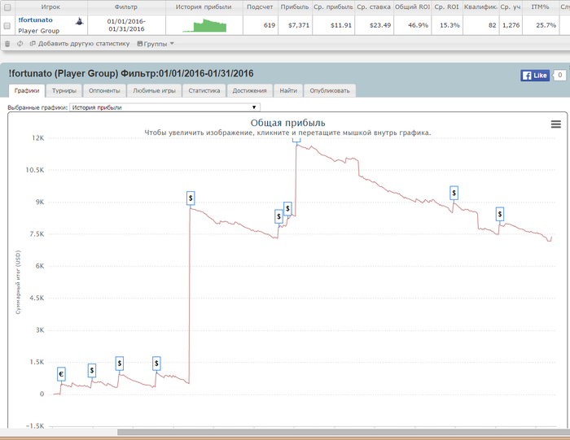The height and width of the screenshot is (440, 570).
Task: Sort by the Подсчет column header
Action: (x=260, y=7)
